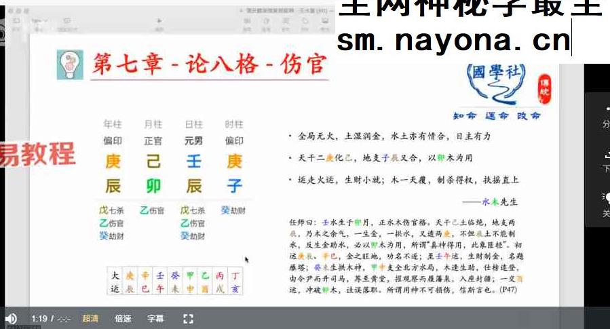Click the blue 子 earthly branch character
Image resolution: width=610 pixels, height=329 pixels.
(235, 186)
